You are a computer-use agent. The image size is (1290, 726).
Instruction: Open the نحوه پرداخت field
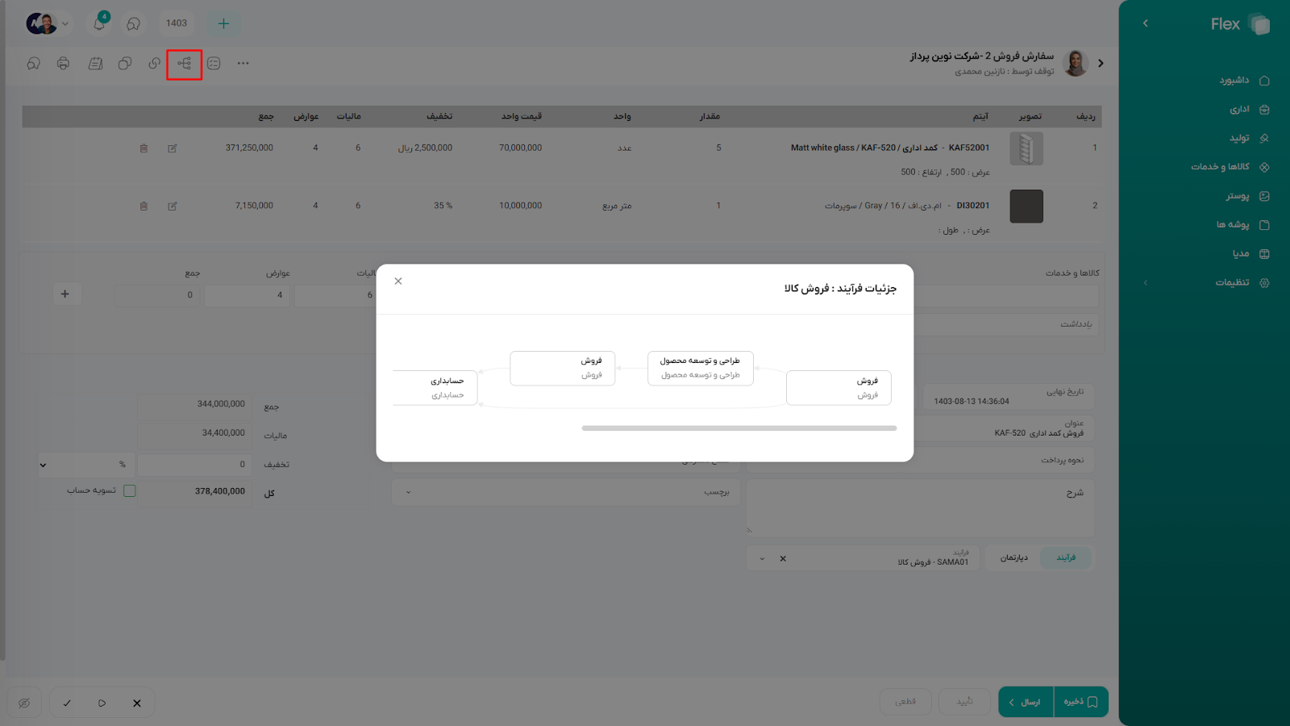coord(920,460)
